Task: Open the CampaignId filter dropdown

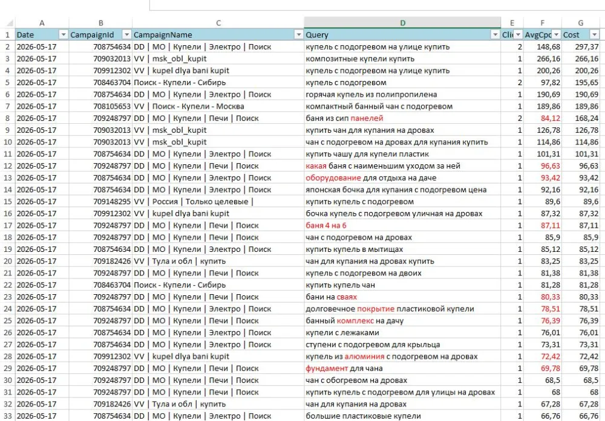Action: 126,34
